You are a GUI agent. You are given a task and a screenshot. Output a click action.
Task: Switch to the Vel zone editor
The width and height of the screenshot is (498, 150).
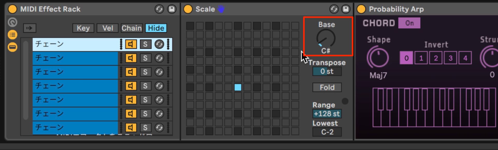pyautogui.click(x=108, y=28)
